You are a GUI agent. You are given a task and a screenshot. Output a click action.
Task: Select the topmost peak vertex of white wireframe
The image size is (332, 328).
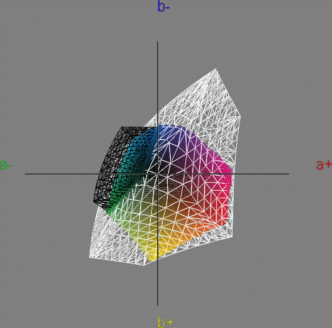216,68
